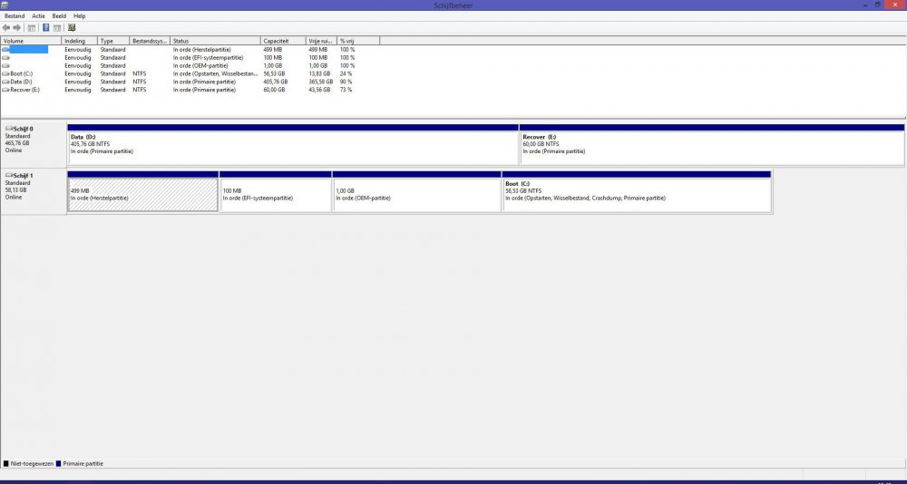907x484 pixels.
Task: Click 'In orde (Opstarten, Wisselbestan...' status cell
Action: click(x=215, y=74)
